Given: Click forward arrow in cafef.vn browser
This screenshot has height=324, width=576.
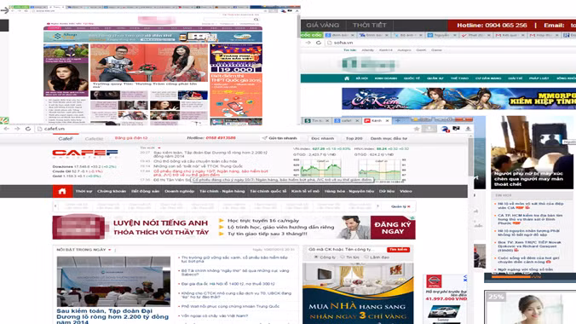Looking at the screenshot, I should (17, 129).
